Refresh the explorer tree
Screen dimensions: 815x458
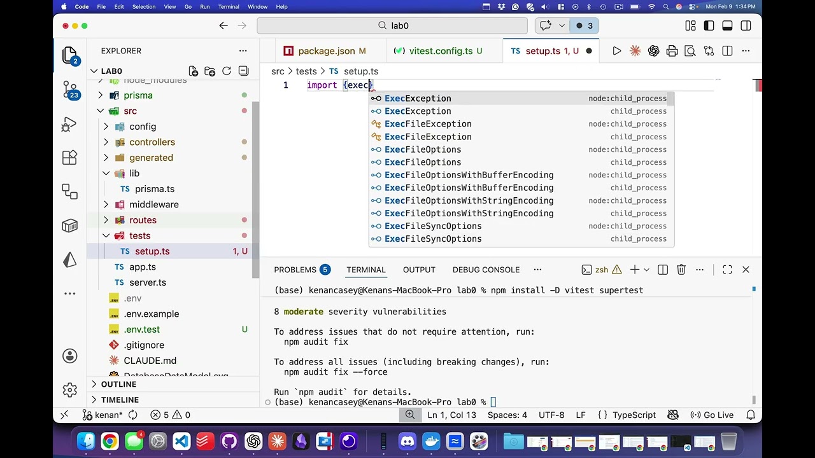tap(226, 71)
